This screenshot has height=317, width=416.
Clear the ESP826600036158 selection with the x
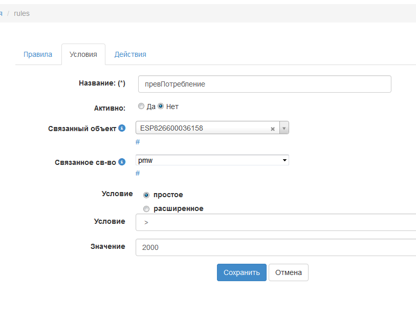point(273,129)
